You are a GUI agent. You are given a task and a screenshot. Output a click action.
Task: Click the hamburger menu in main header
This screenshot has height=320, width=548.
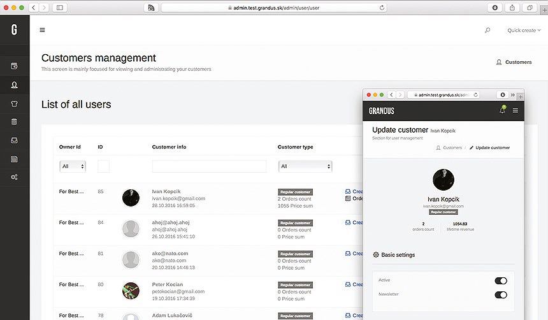[42, 30]
